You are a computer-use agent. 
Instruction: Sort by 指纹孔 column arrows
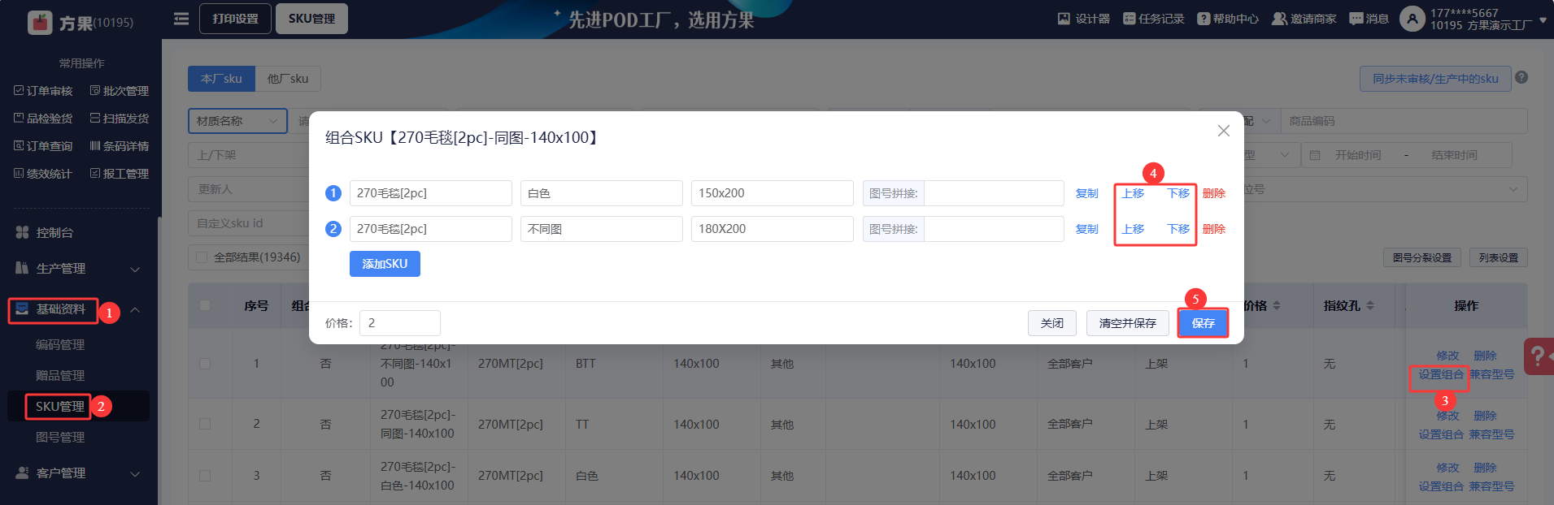[x=1370, y=305]
